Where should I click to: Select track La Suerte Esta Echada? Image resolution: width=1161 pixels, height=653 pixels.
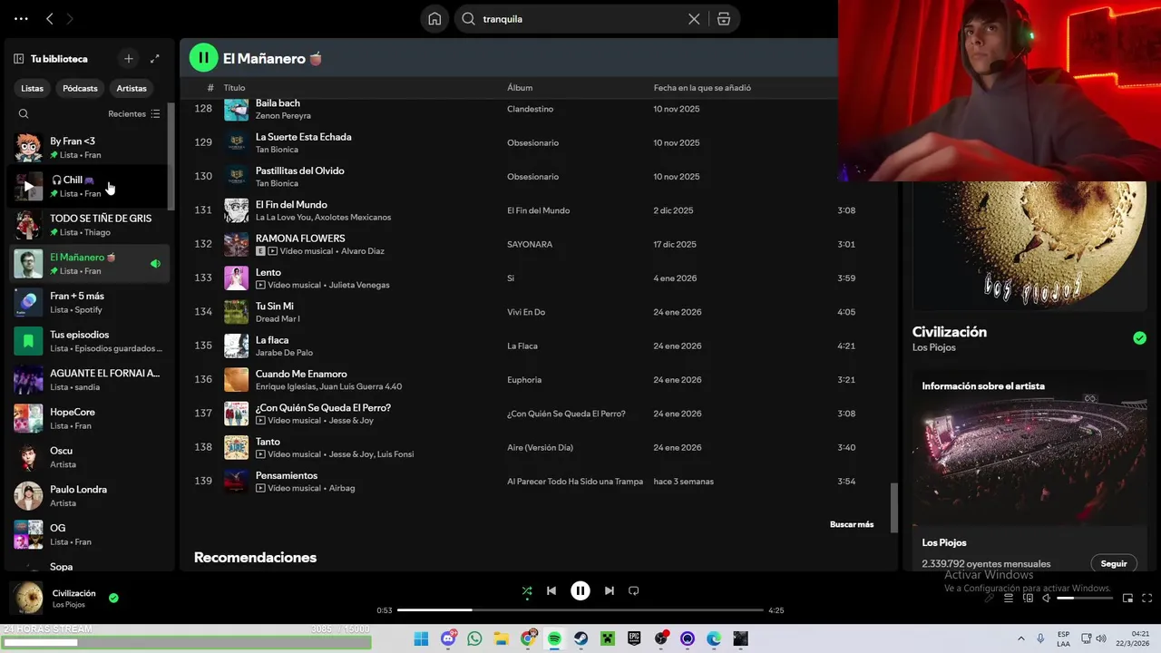coord(303,137)
